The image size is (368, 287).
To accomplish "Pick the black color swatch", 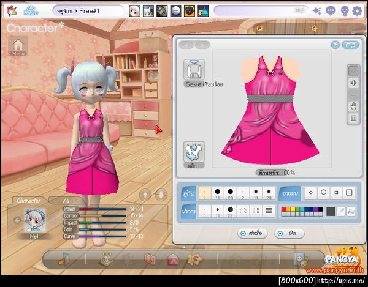I will 320,209.
